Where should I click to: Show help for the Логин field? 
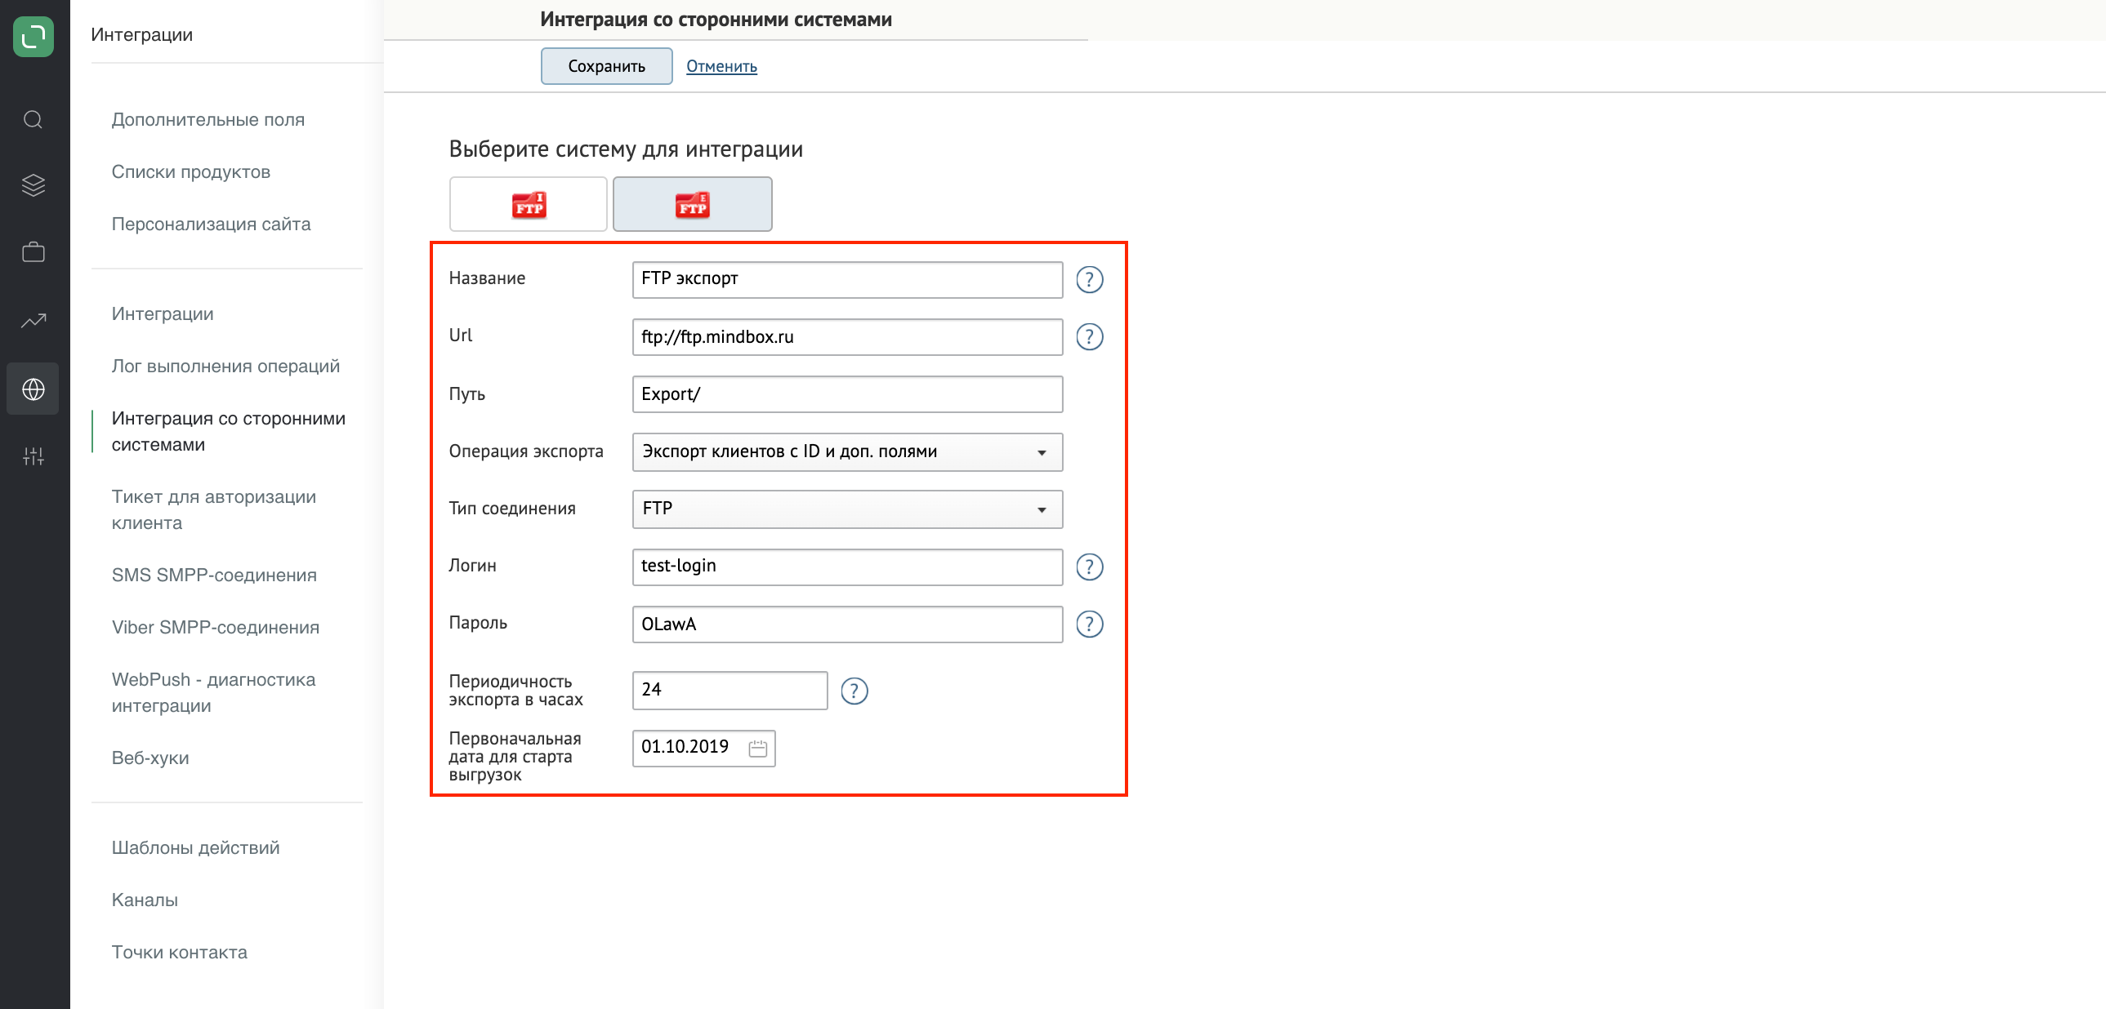1089,567
